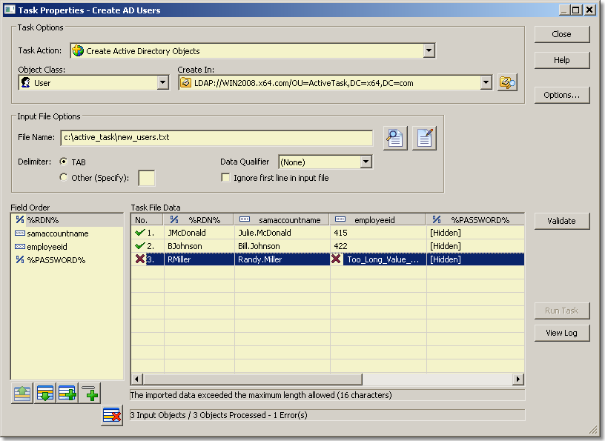Click the File Name input field

pyautogui.click(x=216, y=138)
